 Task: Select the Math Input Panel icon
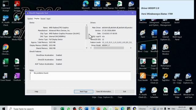point(177,35)
